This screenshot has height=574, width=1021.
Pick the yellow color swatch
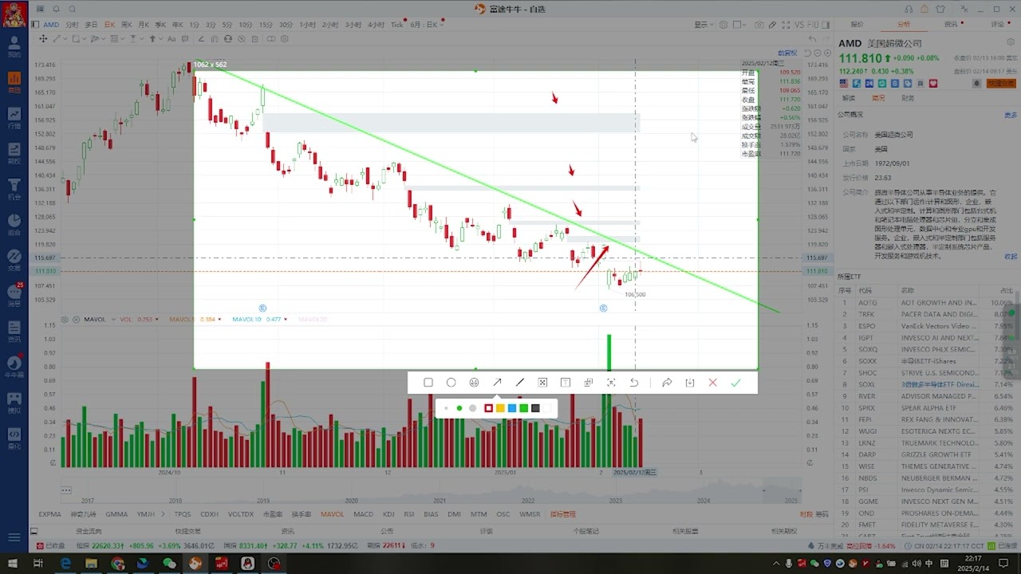500,408
